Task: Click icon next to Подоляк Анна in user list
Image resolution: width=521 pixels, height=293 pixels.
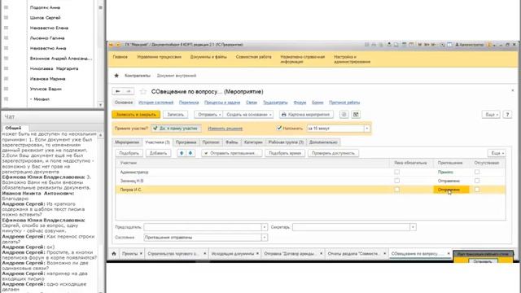Action: [6, 7]
